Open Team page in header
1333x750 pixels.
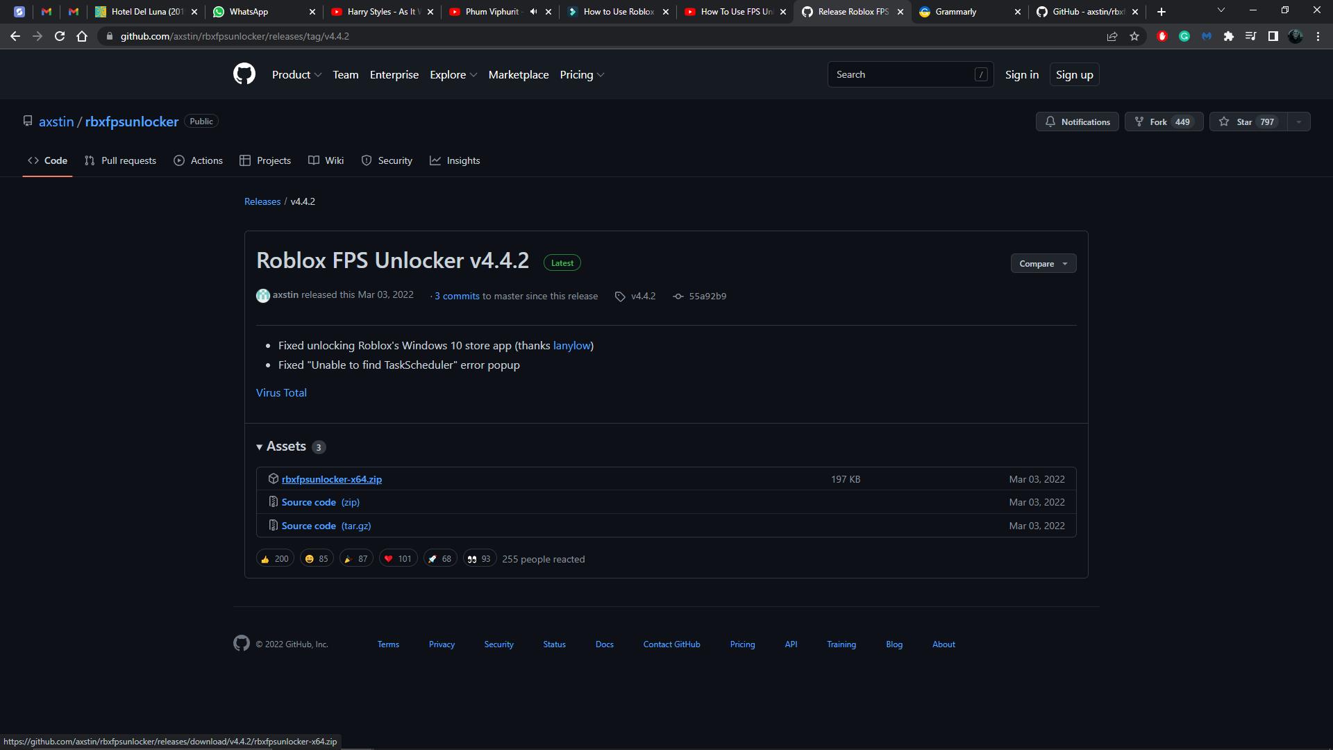click(x=346, y=74)
